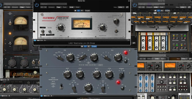The image size is (192, 99).
Task: Toggle the Pultec EQP-1A bypass switch
Action: [61, 86]
